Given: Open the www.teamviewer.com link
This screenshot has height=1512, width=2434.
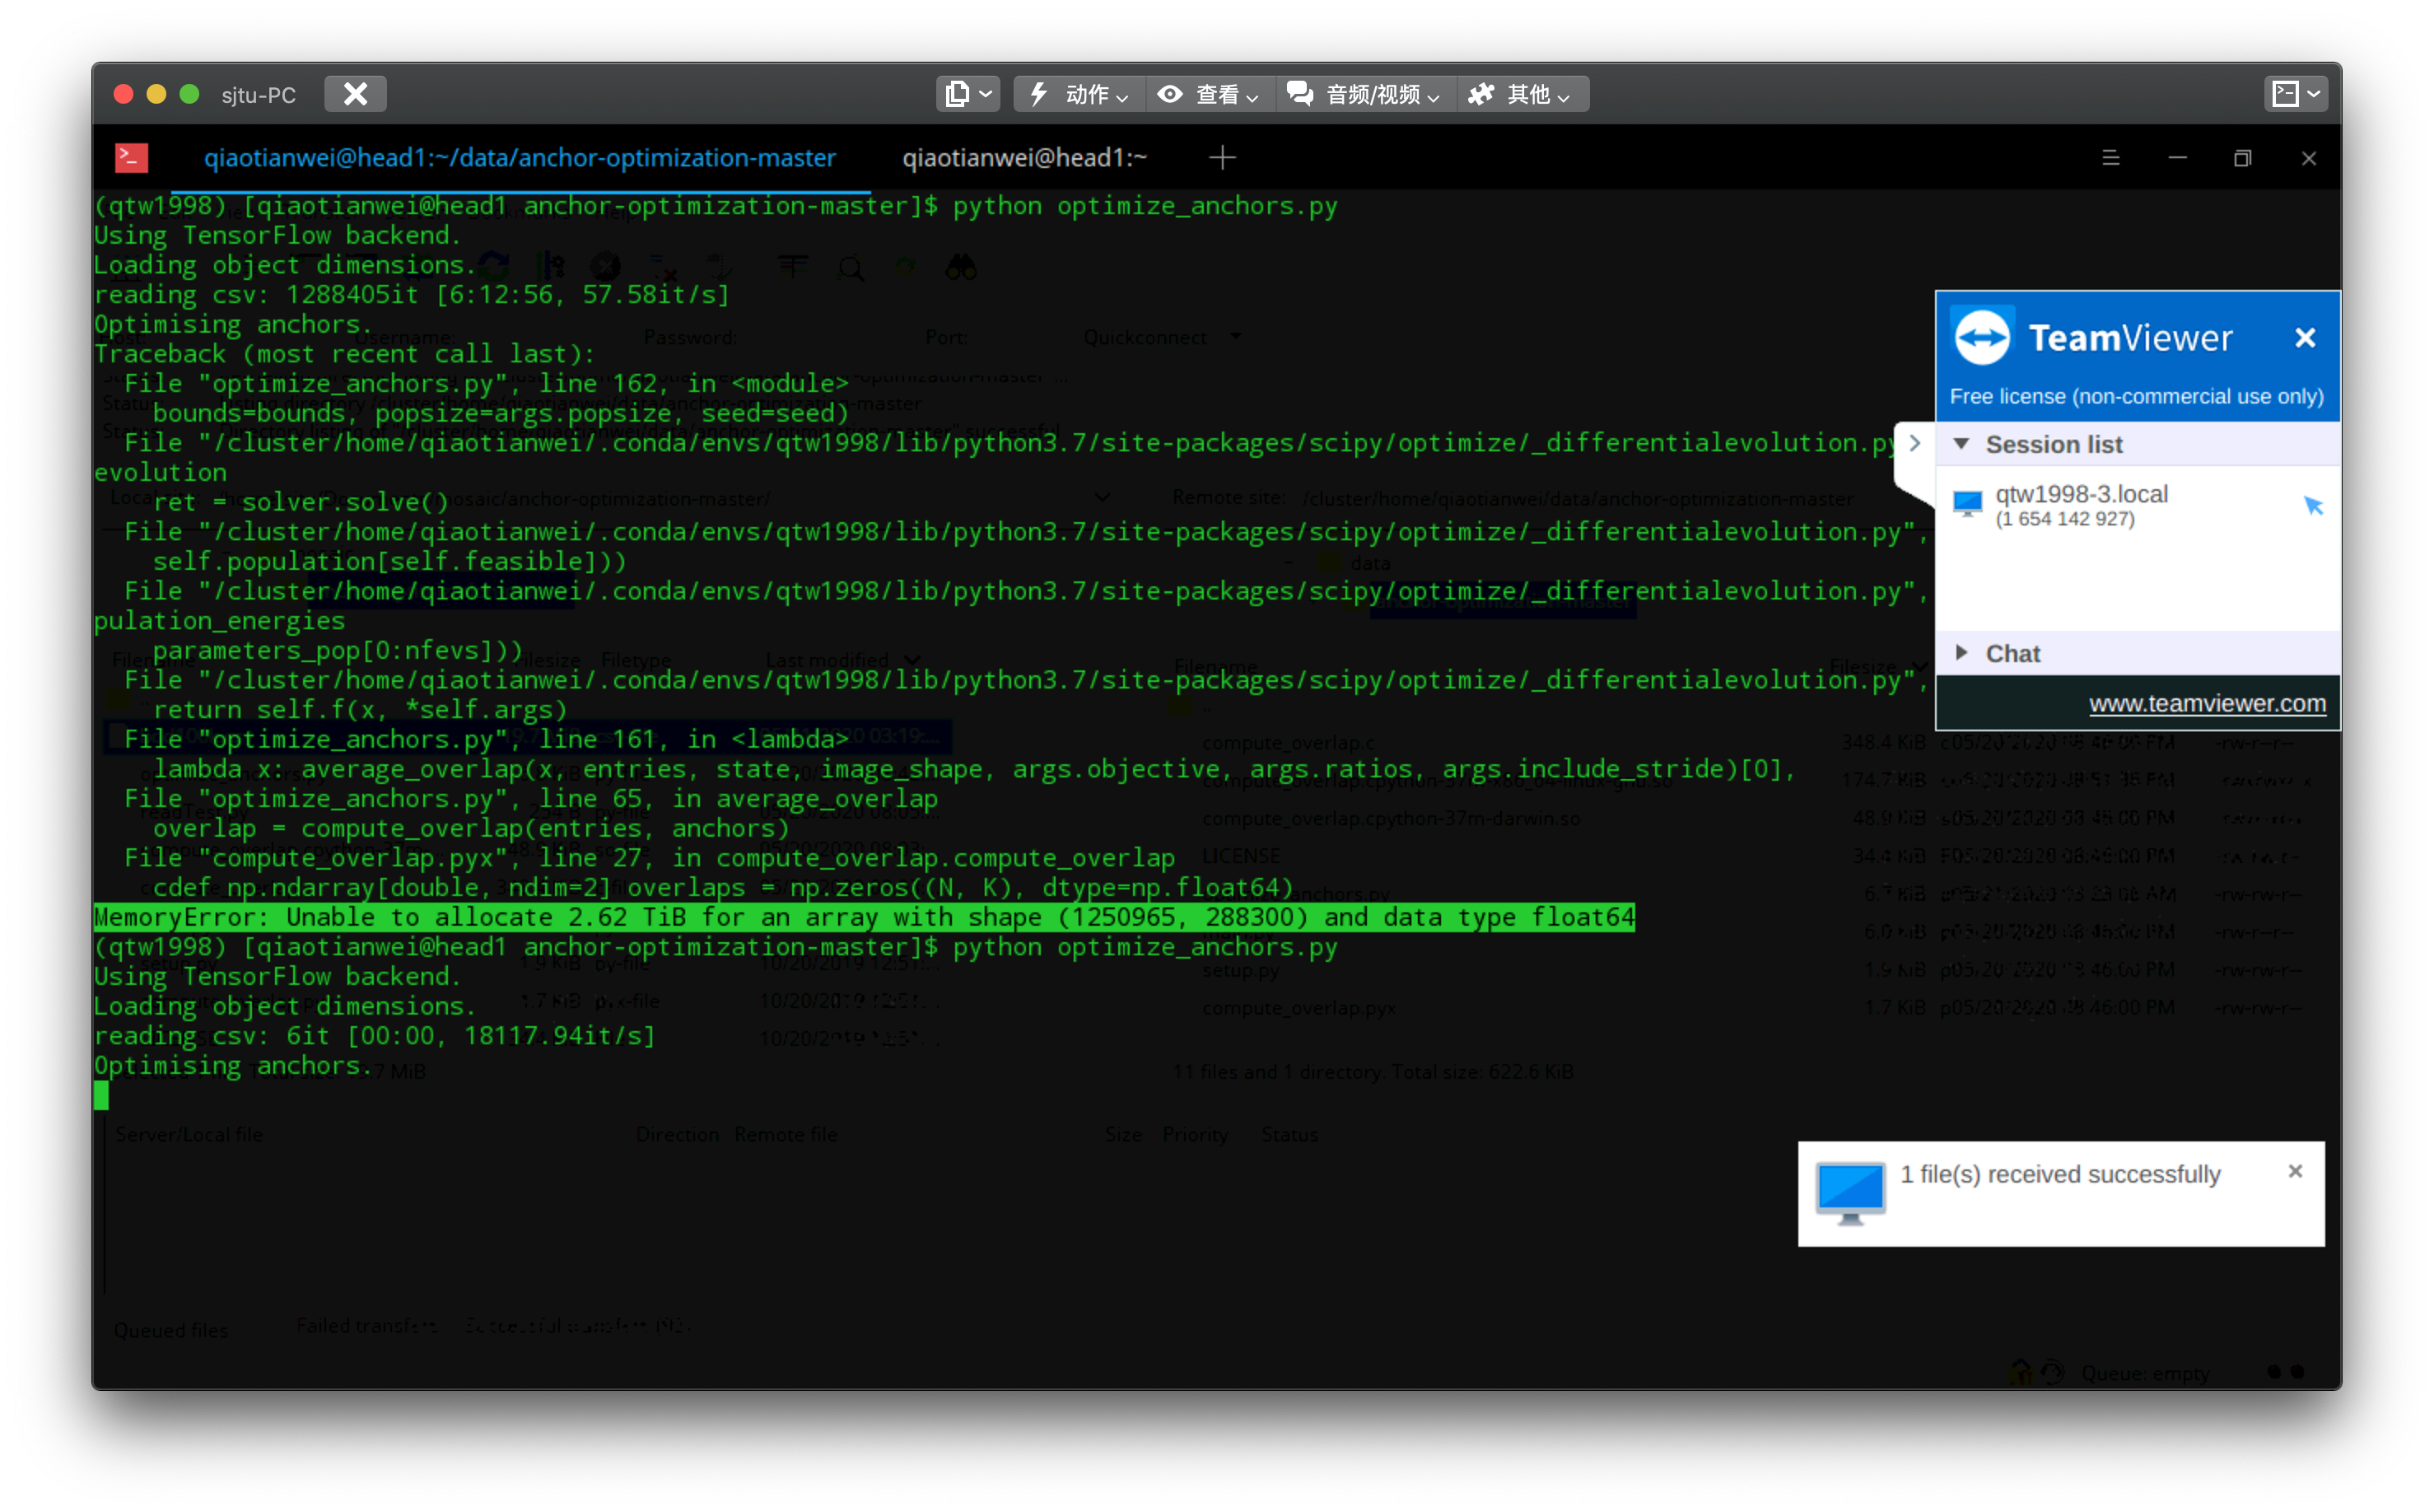Looking at the screenshot, I should tap(2206, 704).
